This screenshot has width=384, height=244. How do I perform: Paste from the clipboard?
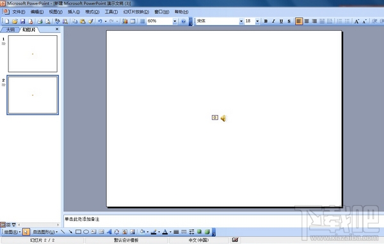pos(83,21)
